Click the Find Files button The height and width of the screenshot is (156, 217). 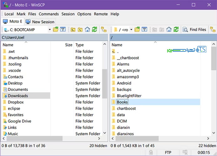pyautogui.click(x=194, y=30)
